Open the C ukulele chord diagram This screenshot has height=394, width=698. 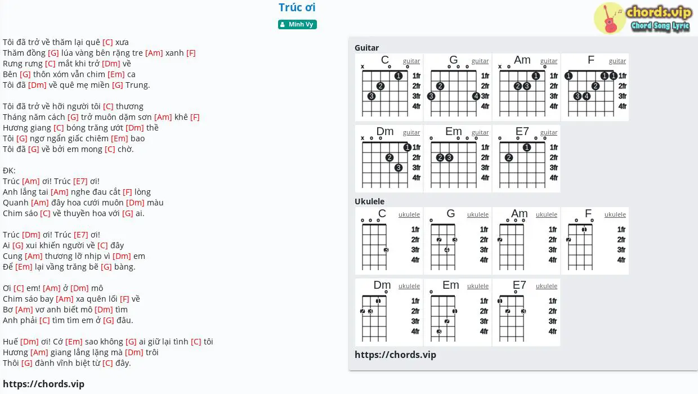coord(389,241)
